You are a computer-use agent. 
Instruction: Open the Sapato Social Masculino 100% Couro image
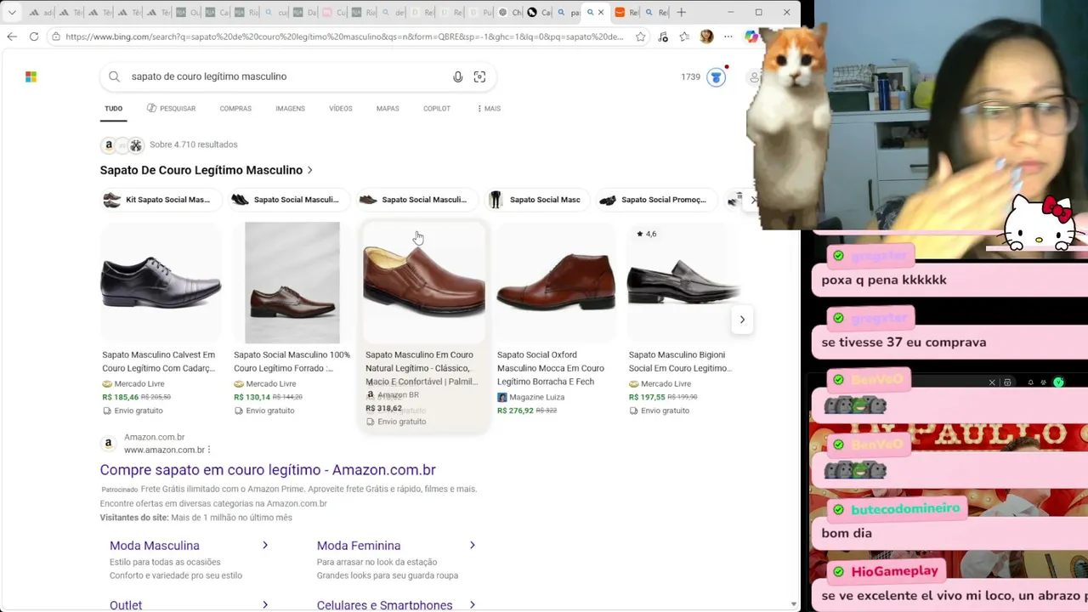click(x=292, y=283)
